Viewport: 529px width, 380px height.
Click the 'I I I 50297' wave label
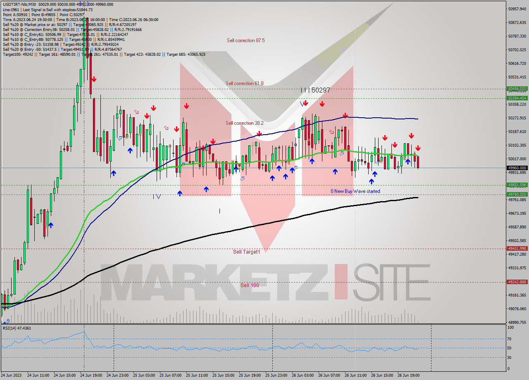pos(315,90)
